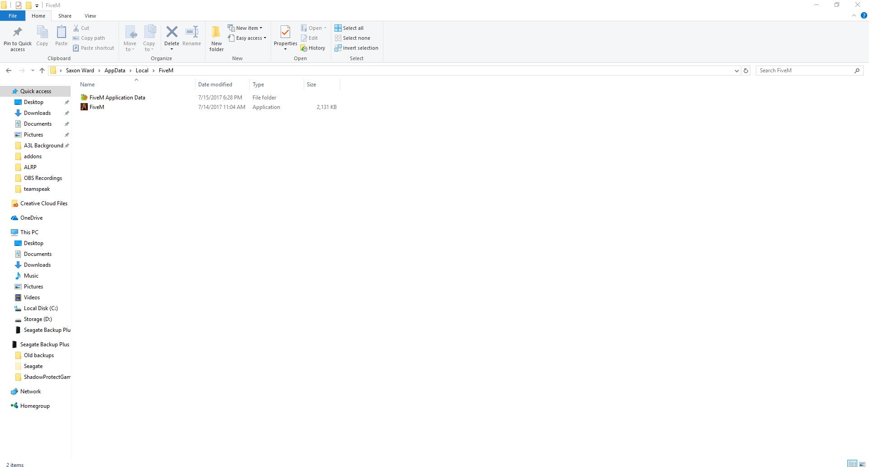Sort by the Type column header
Viewport: 869px width, 467px height.
click(277, 85)
